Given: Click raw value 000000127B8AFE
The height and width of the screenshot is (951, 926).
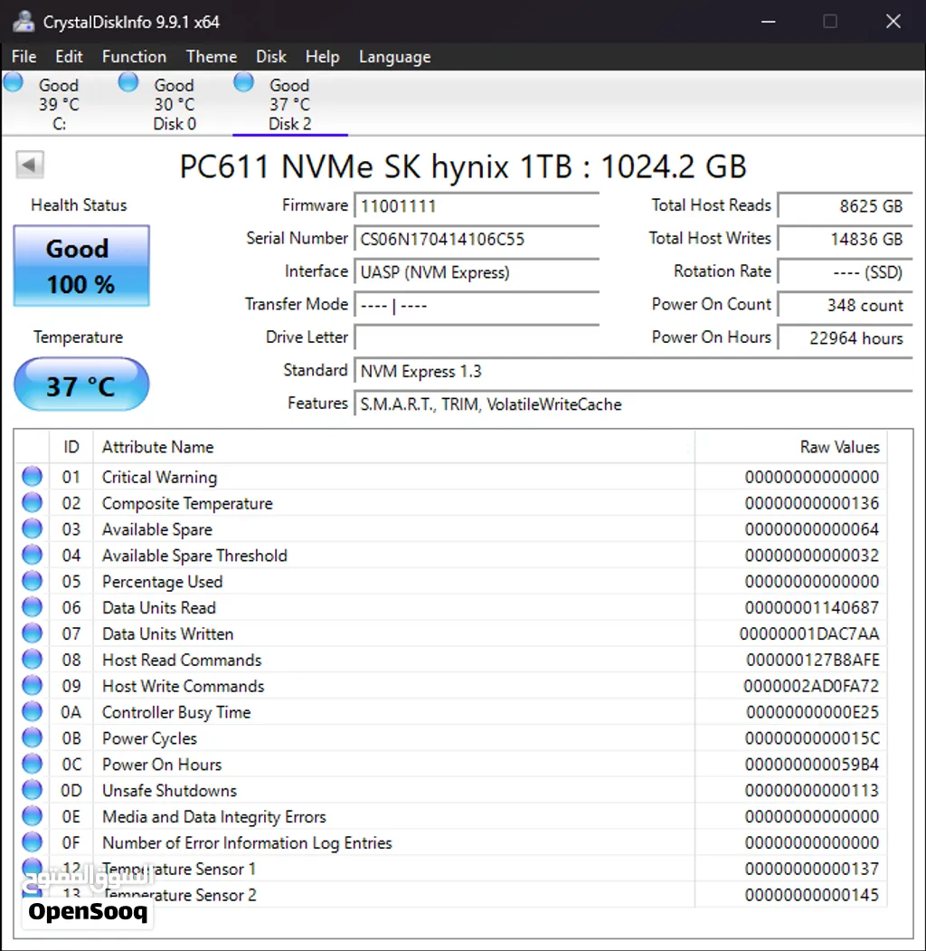Looking at the screenshot, I should point(813,660).
